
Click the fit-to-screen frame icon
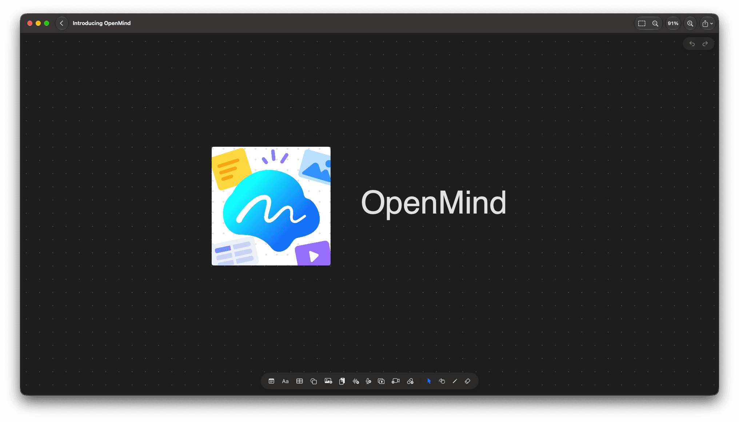click(642, 23)
